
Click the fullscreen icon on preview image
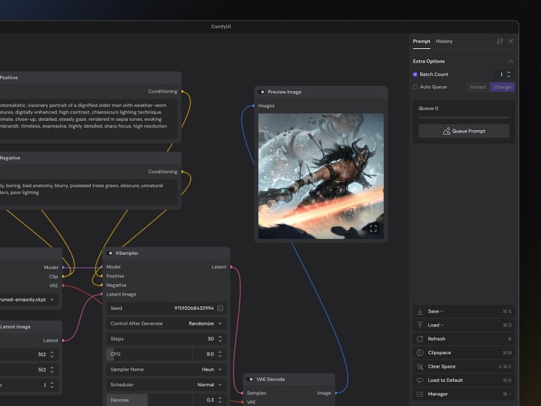click(x=373, y=229)
